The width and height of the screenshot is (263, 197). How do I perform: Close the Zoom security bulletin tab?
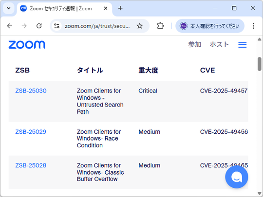tap(106, 8)
